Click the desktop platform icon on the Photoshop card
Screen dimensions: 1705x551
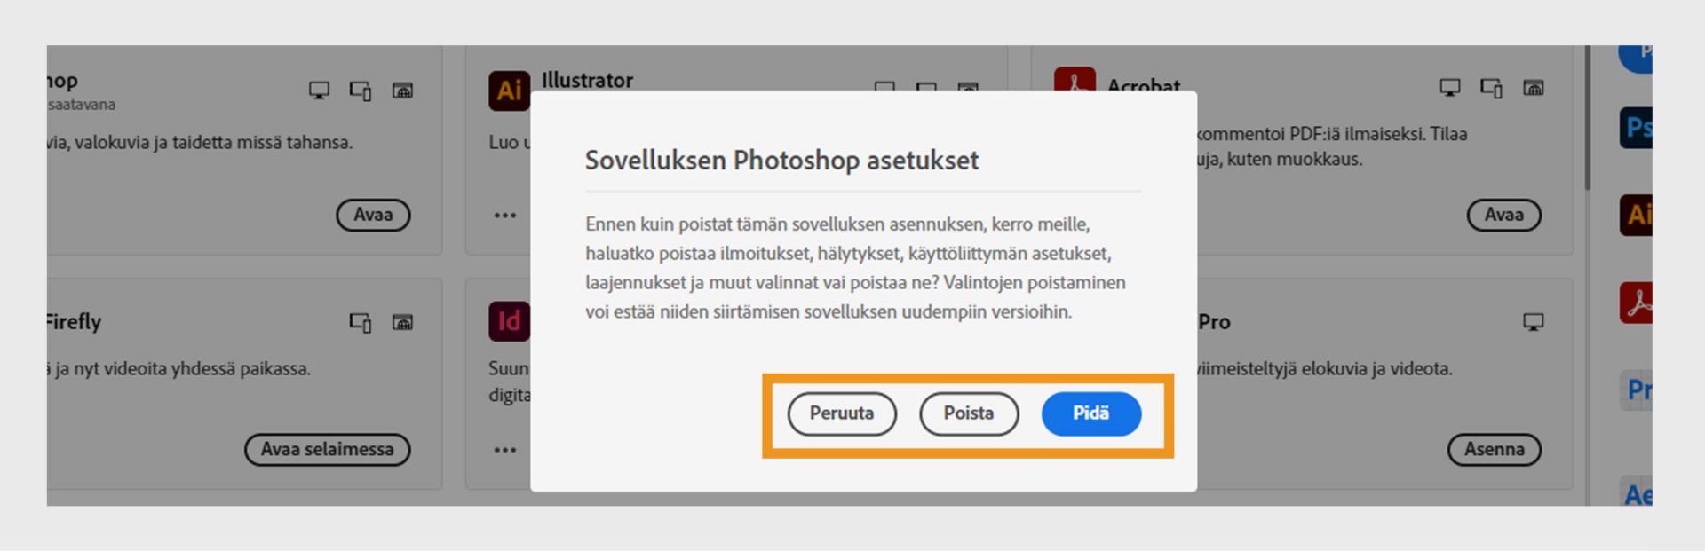tap(317, 89)
